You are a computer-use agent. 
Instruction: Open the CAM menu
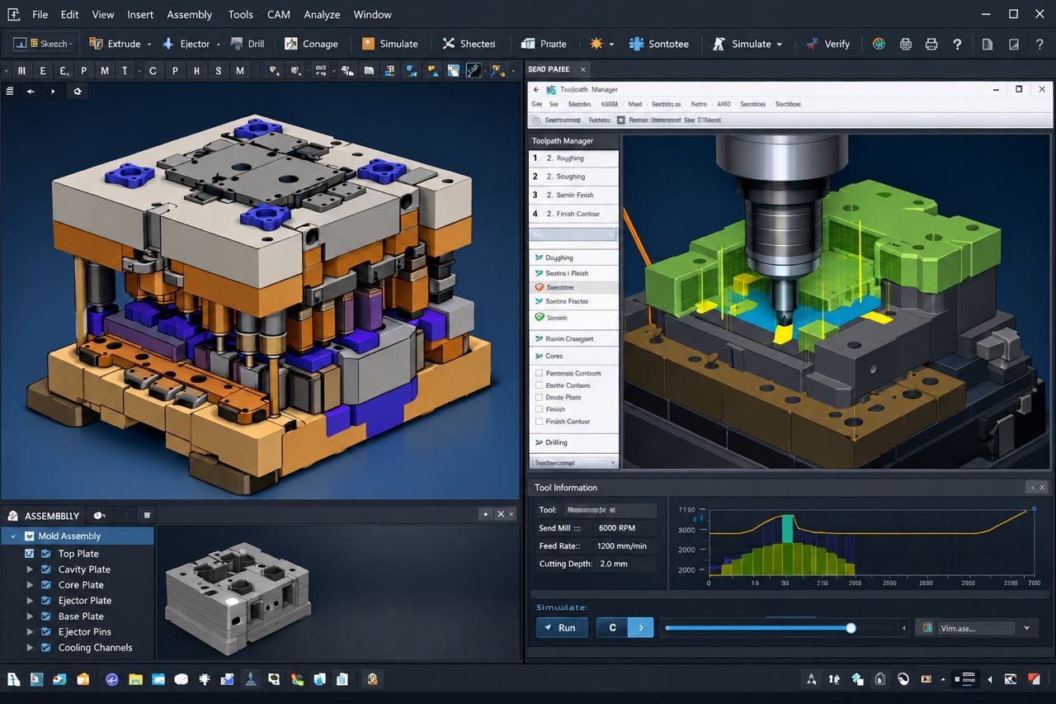[279, 15]
